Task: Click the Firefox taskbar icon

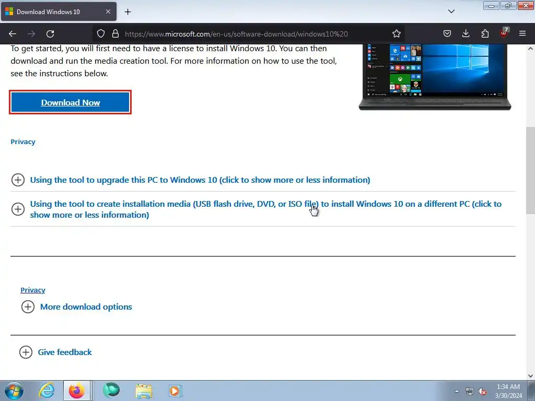Action: (x=77, y=391)
